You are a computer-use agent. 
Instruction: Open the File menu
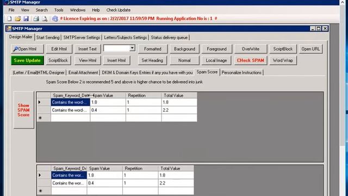pyautogui.click(x=11, y=10)
